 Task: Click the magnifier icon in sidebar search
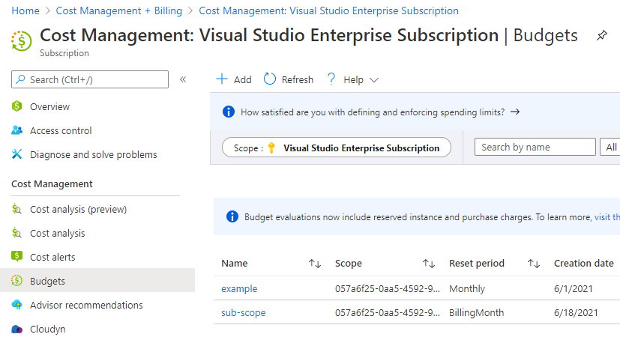pos(20,79)
